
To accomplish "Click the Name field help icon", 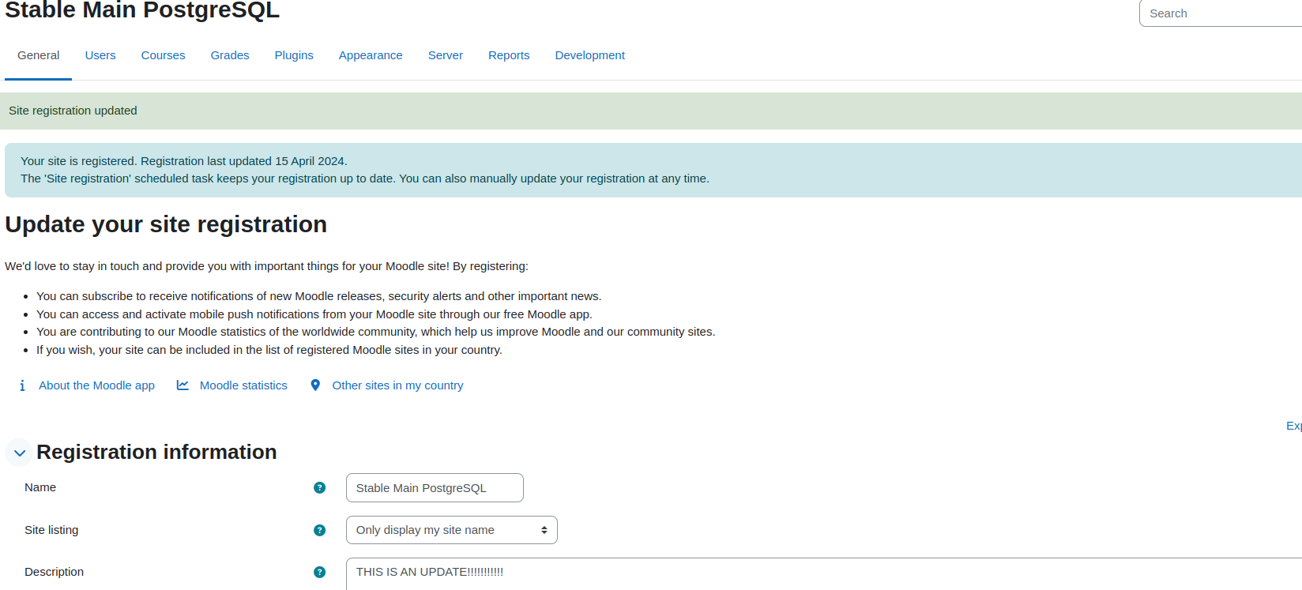I will 319,488.
